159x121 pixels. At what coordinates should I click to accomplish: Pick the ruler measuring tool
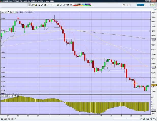point(33,5)
